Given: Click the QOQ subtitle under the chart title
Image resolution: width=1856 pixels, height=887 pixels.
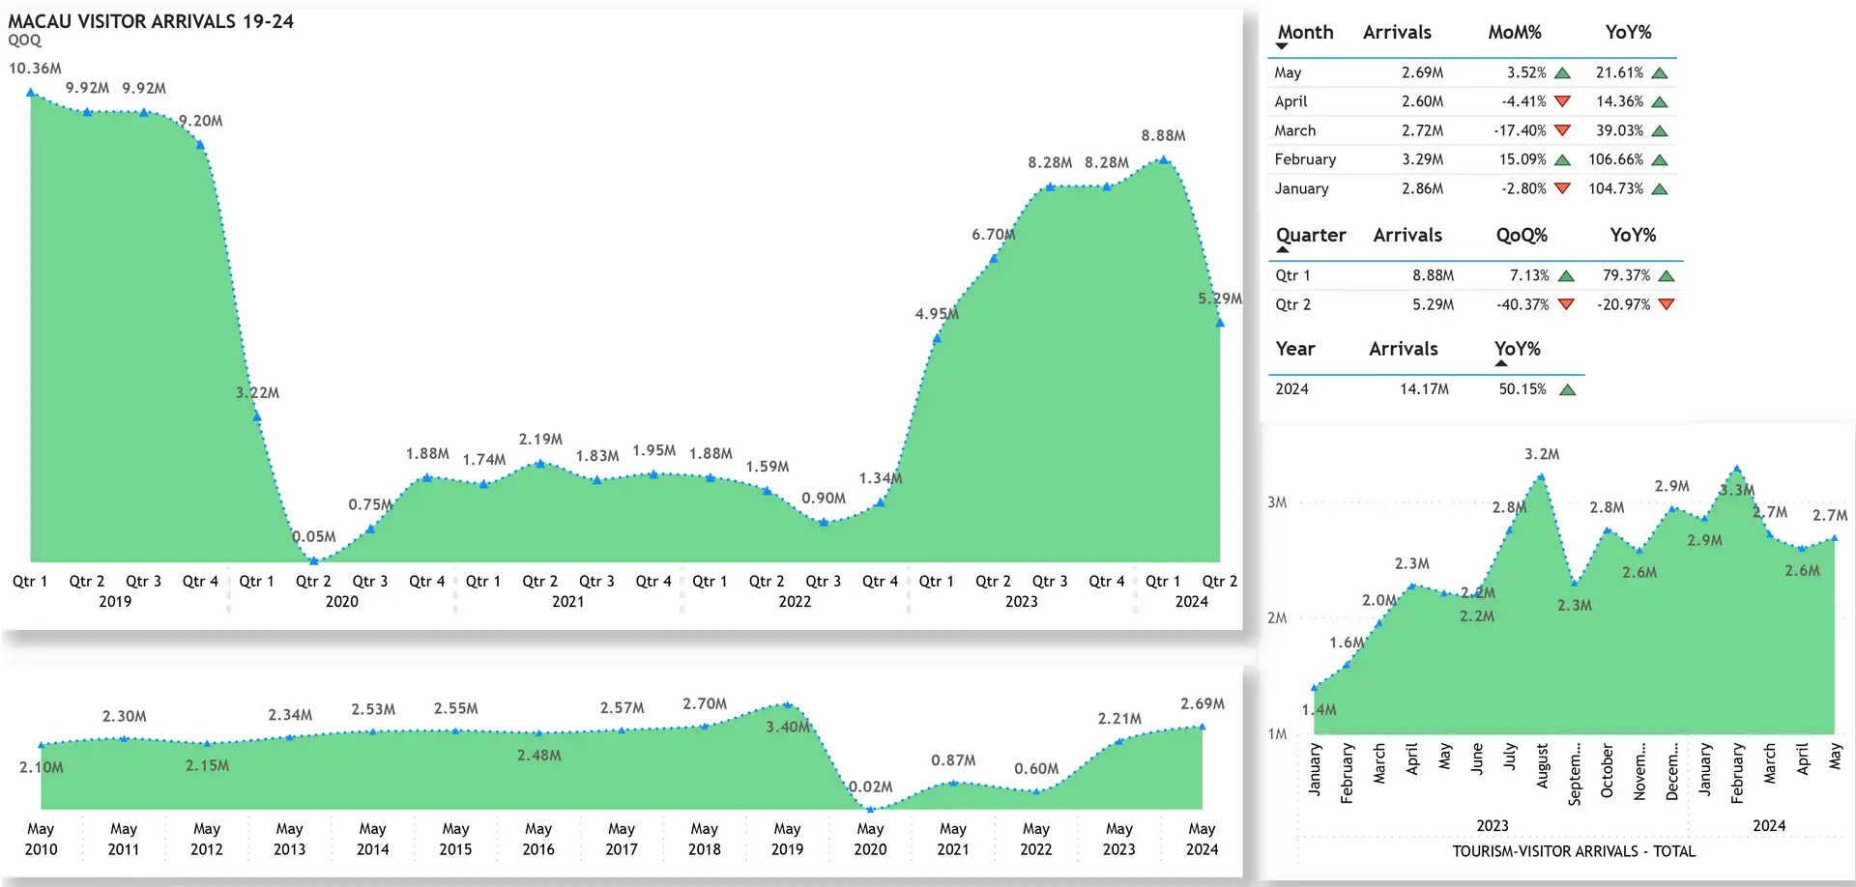Looking at the screenshot, I should pyautogui.click(x=25, y=41).
